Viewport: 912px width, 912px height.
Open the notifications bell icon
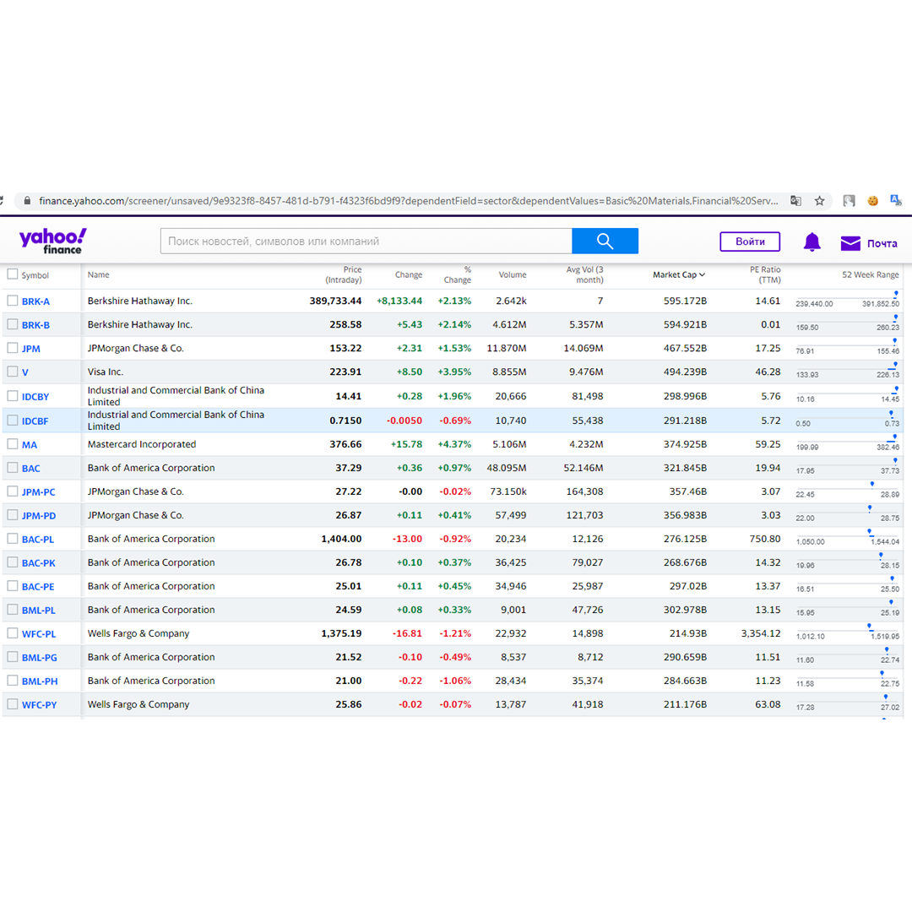click(812, 242)
